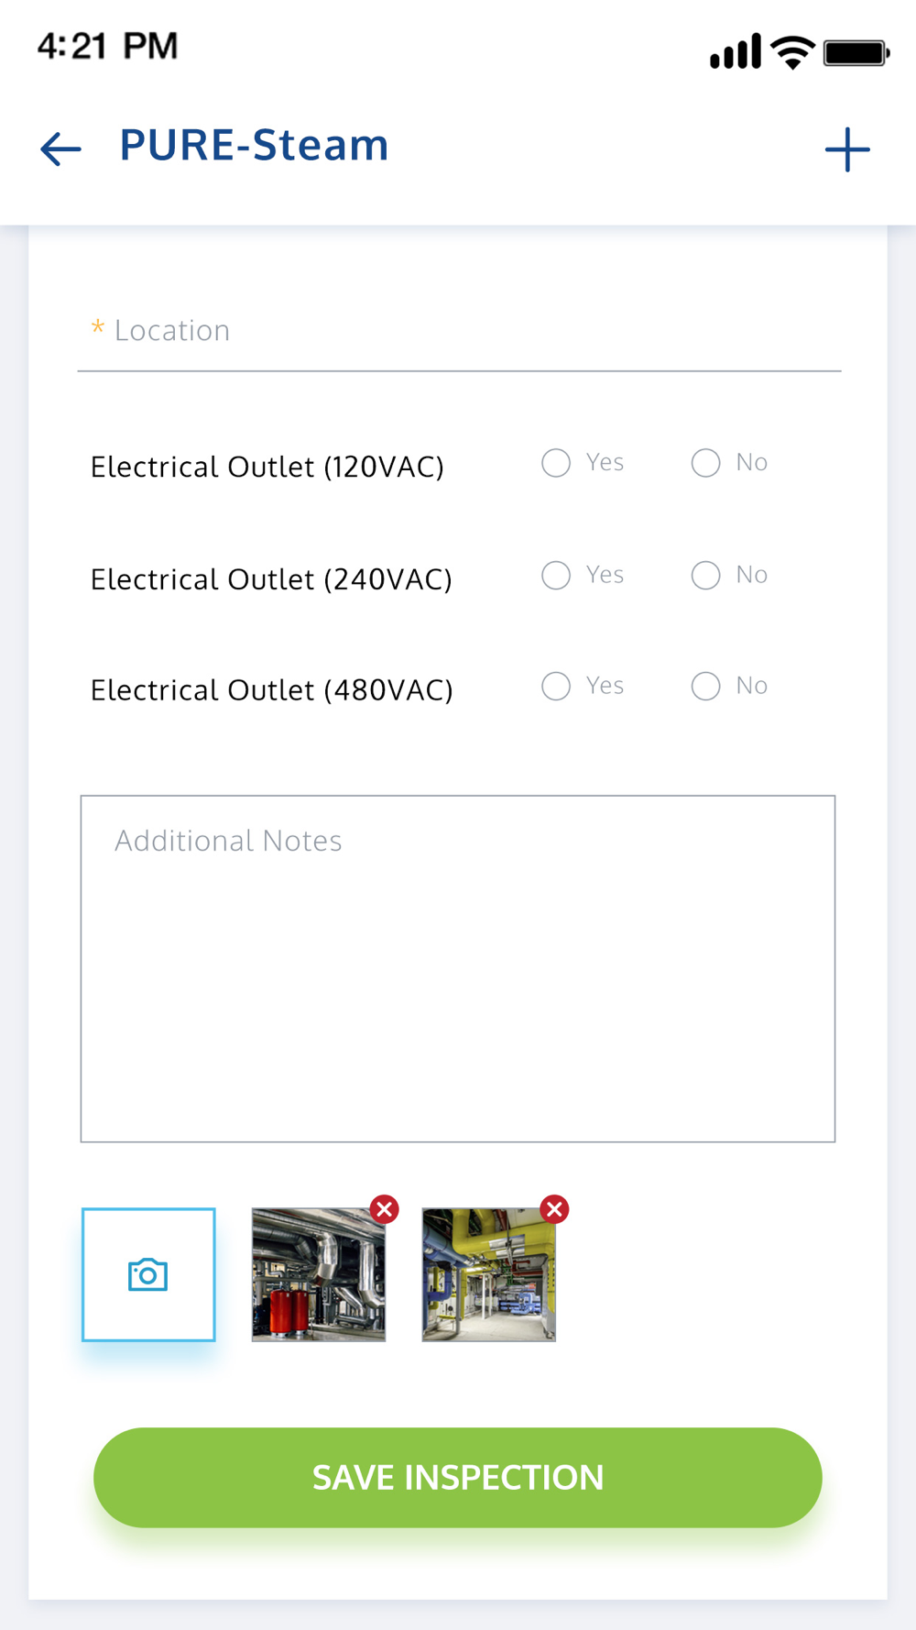916x1630 pixels.
Task: Tap the plus icon in header
Action: pos(846,149)
